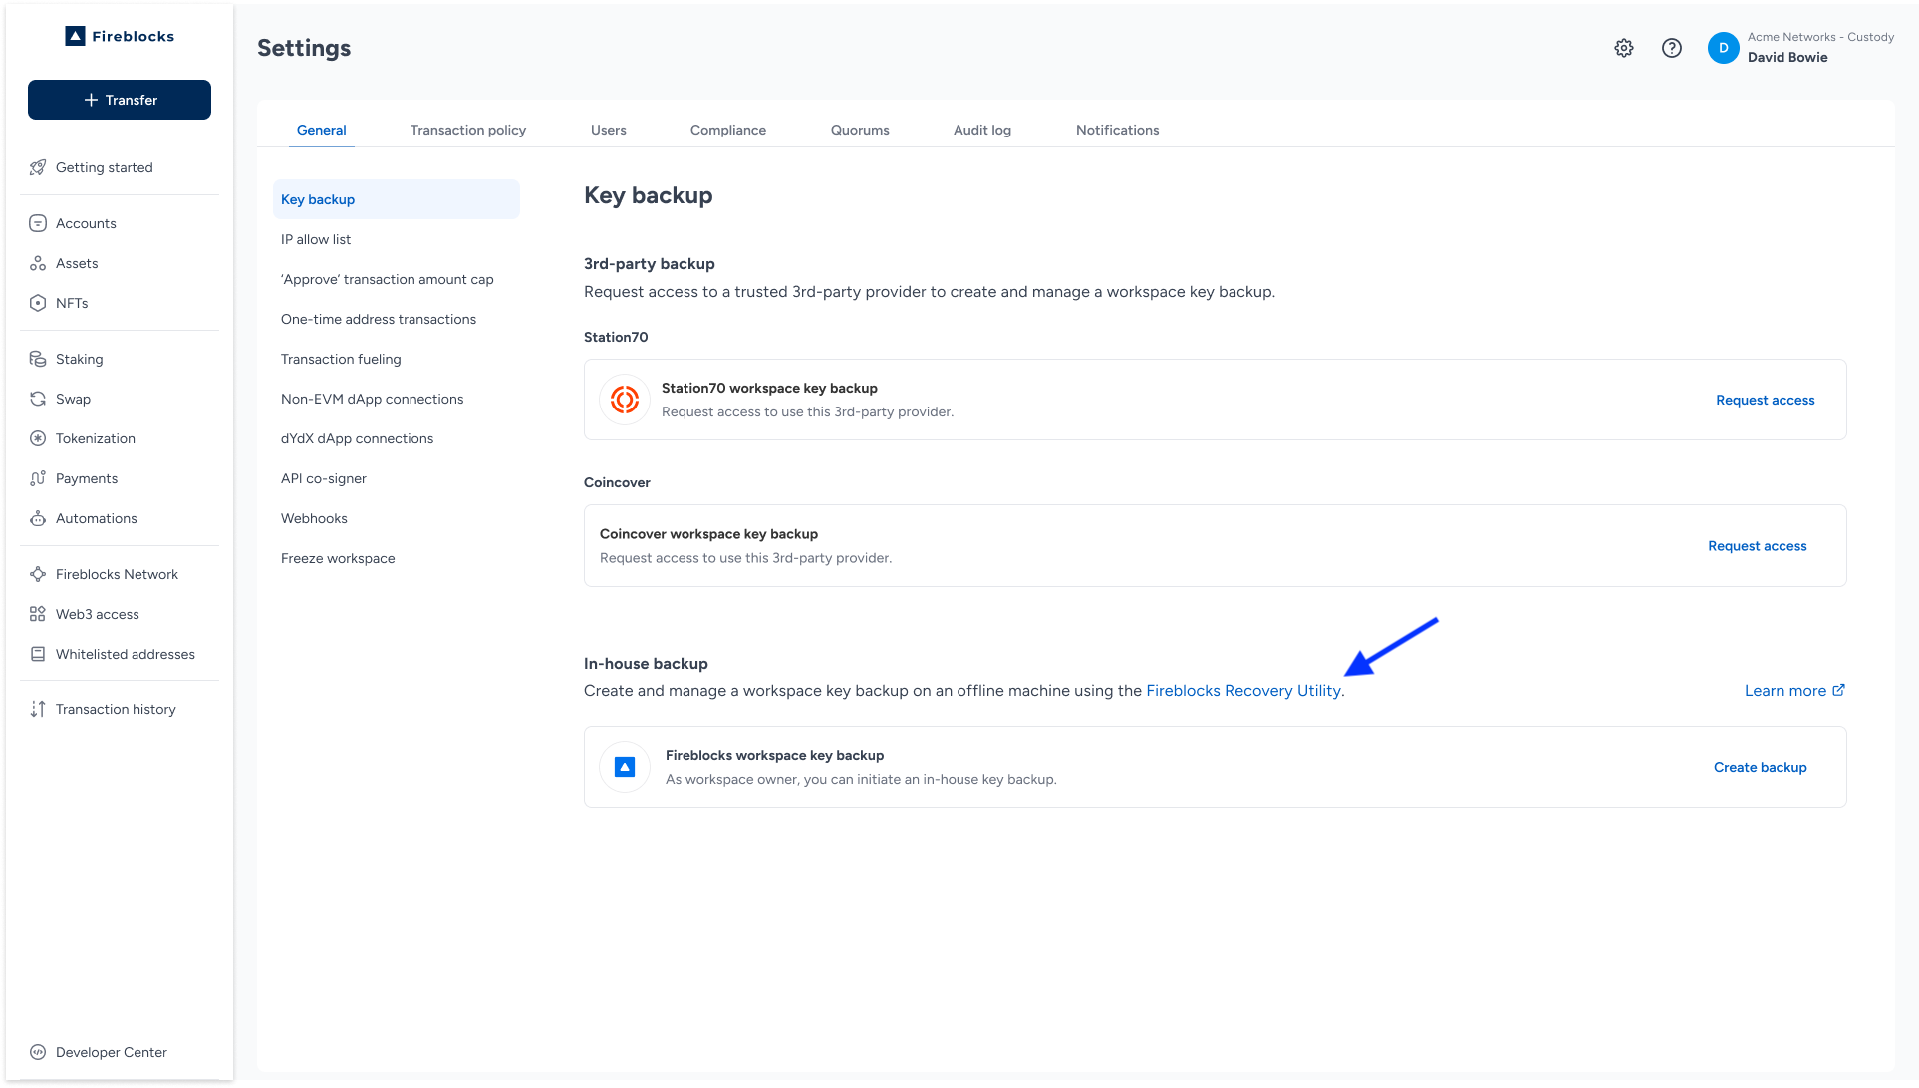
Task: Open the Fireblocks Recovery Utility link
Action: pyautogui.click(x=1243, y=691)
